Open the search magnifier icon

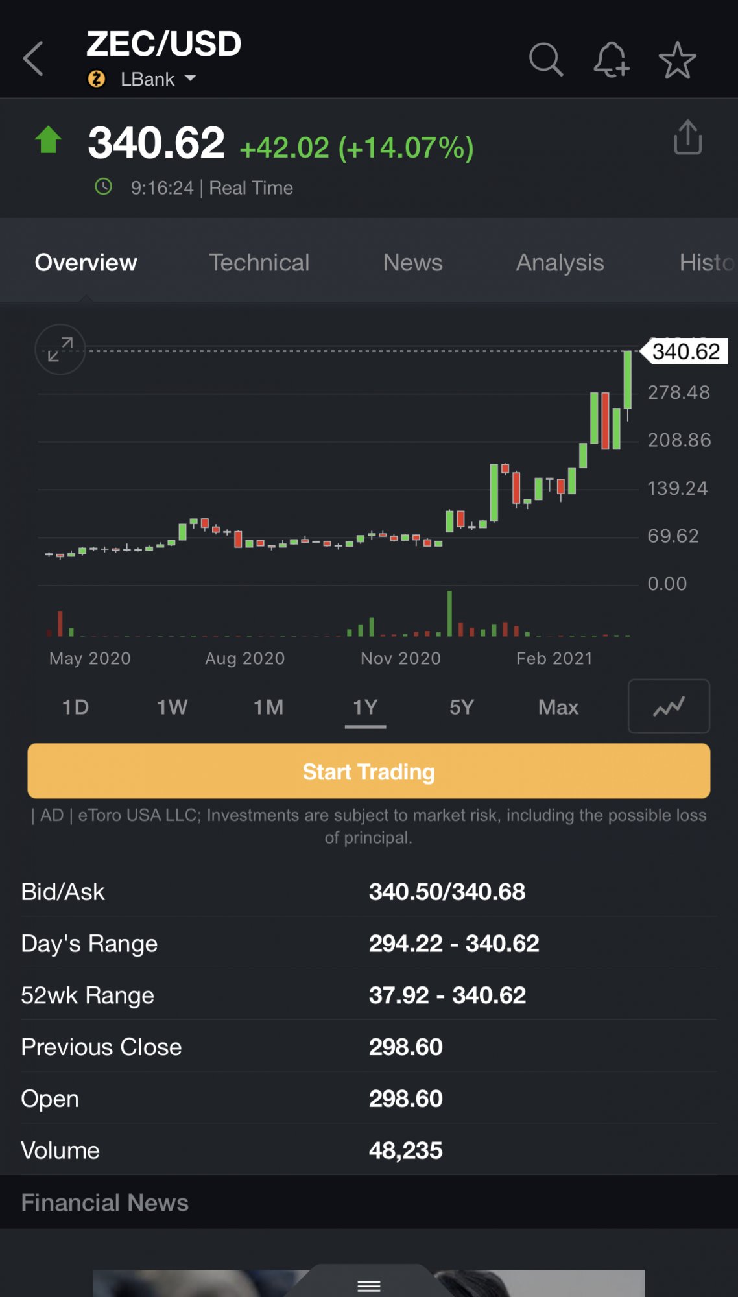tap(545, 60)
